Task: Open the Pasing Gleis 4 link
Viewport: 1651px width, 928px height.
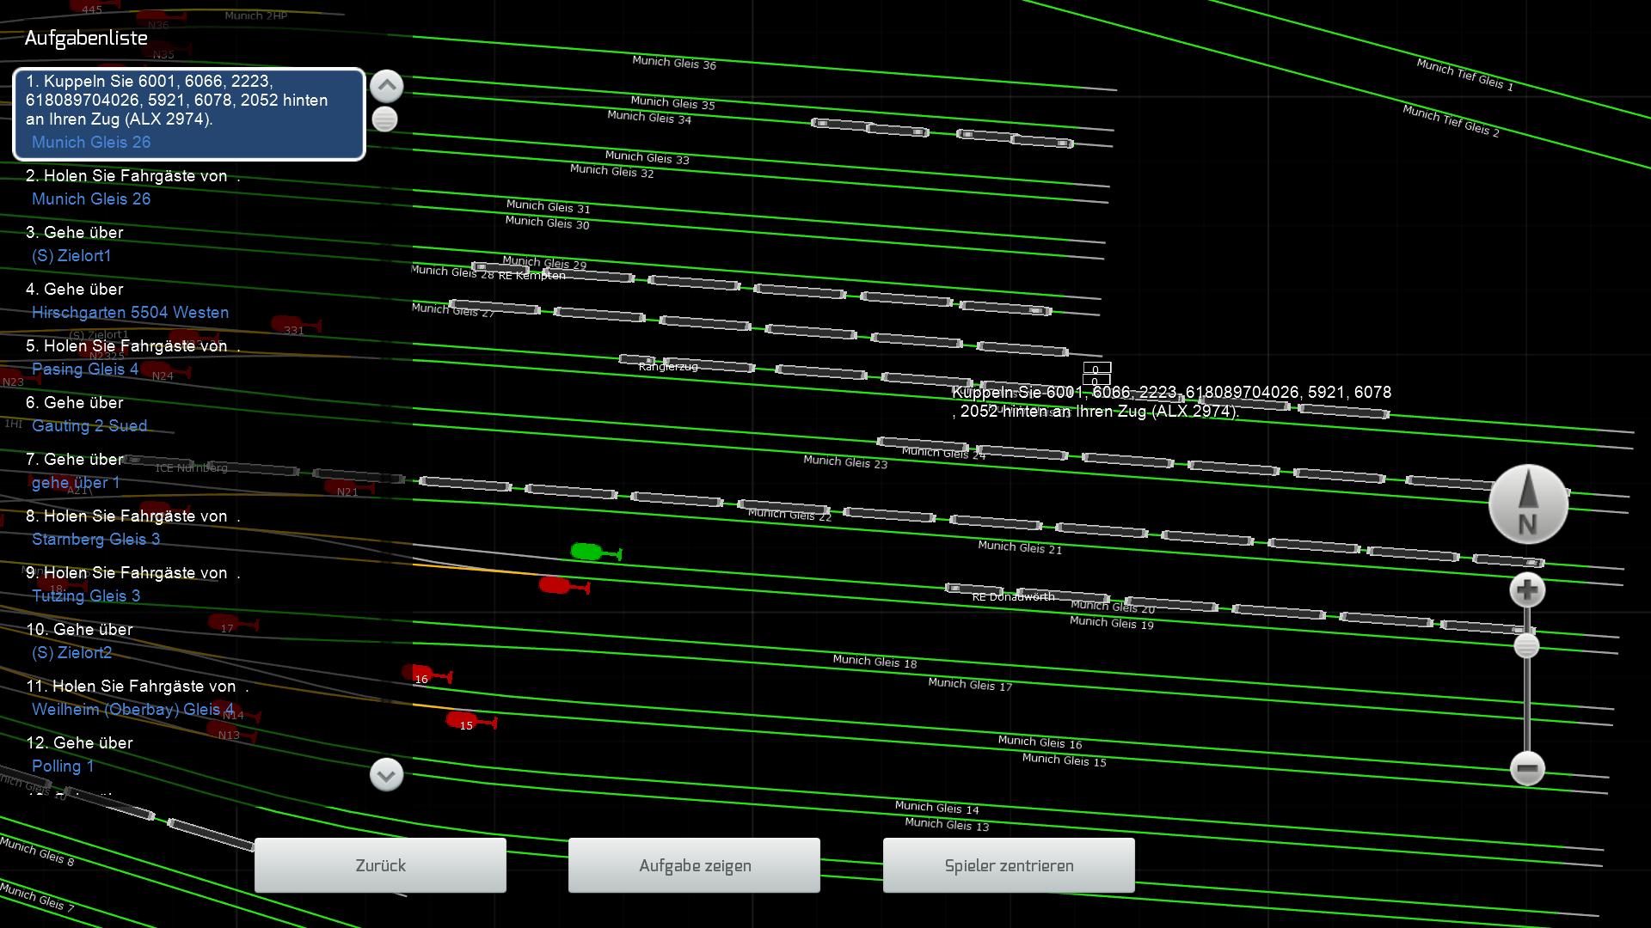Action: point(85,369)
